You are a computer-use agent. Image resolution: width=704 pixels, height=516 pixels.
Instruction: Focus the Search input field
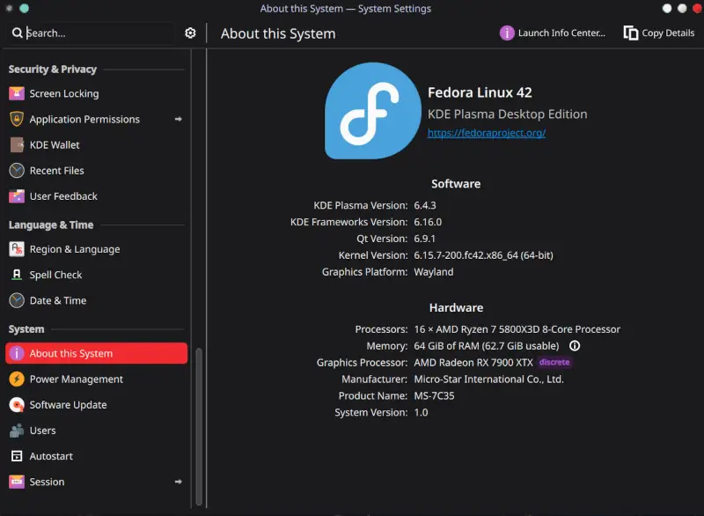point(90,33)
